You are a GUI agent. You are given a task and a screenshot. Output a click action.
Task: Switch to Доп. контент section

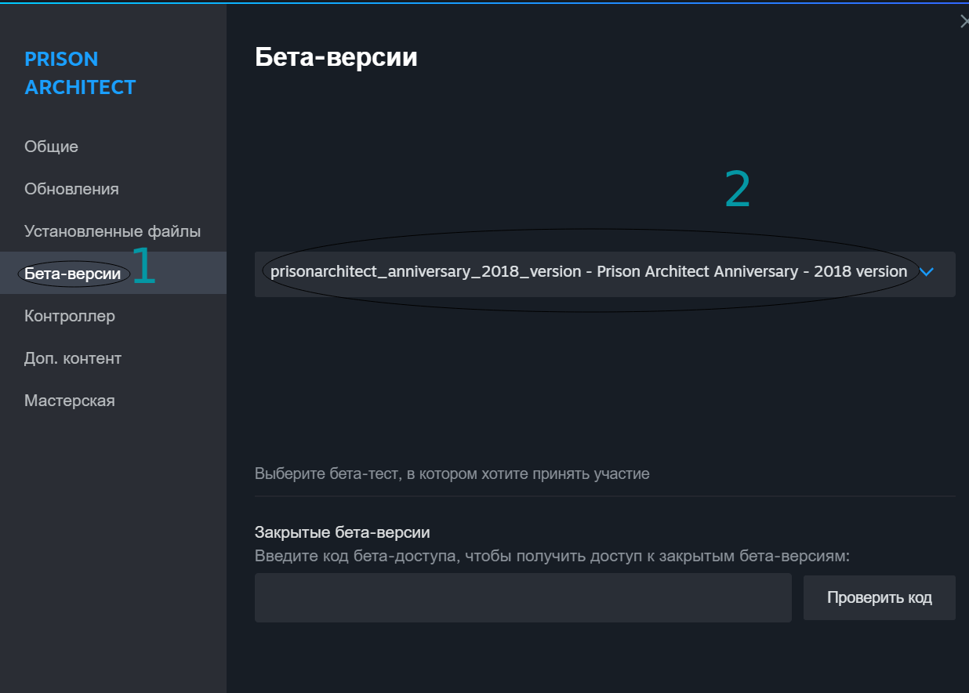pyautogui.click(x=113, y=358)
